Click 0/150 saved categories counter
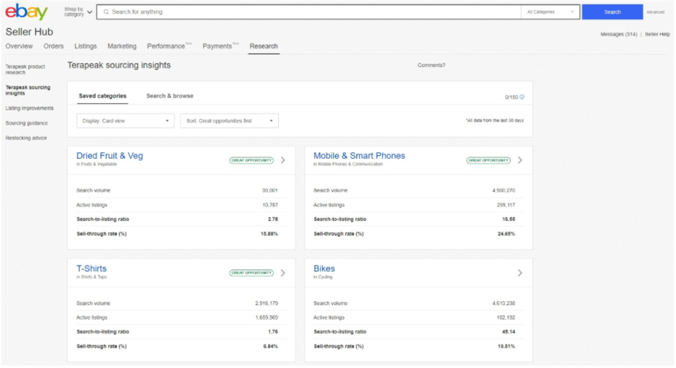The image size is (676, 368). click(x=511, y=97)
